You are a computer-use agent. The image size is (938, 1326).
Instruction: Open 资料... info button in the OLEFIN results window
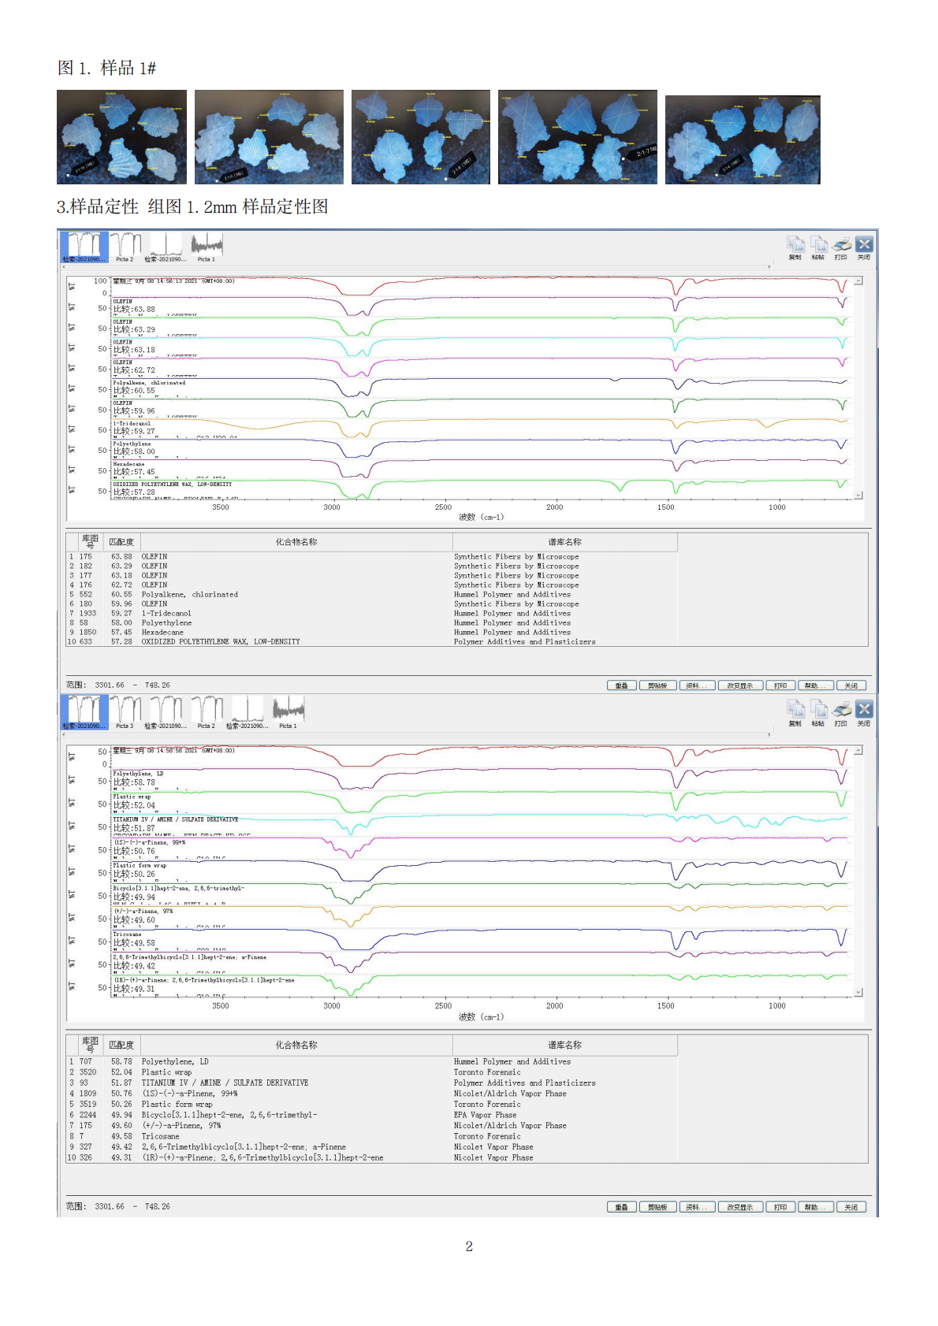[x=697, y=685]
